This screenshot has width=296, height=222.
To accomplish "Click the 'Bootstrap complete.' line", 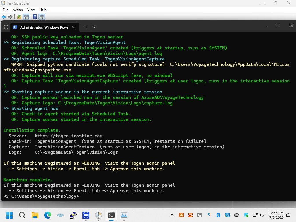I will click(28, 180).
